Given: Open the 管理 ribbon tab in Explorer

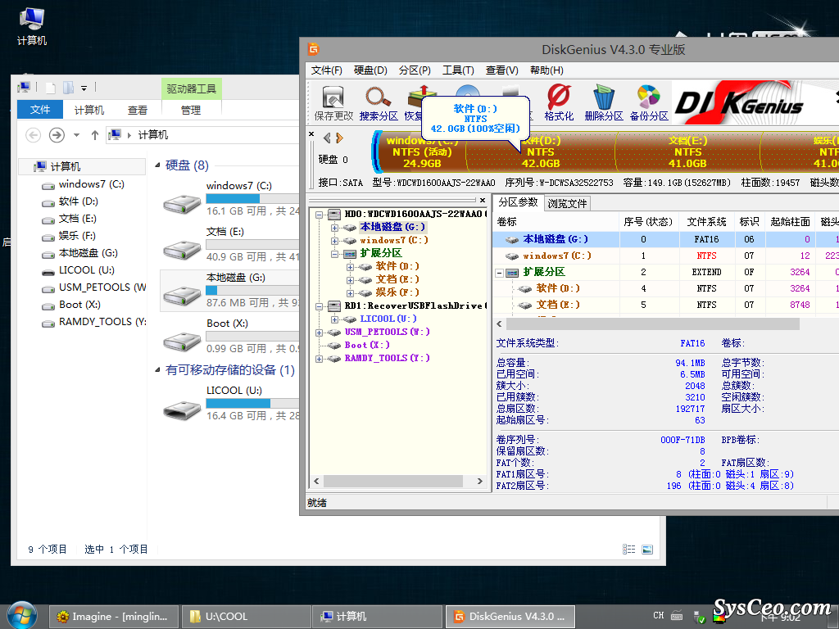Looking at the screenshot, I should coord(191,111).
